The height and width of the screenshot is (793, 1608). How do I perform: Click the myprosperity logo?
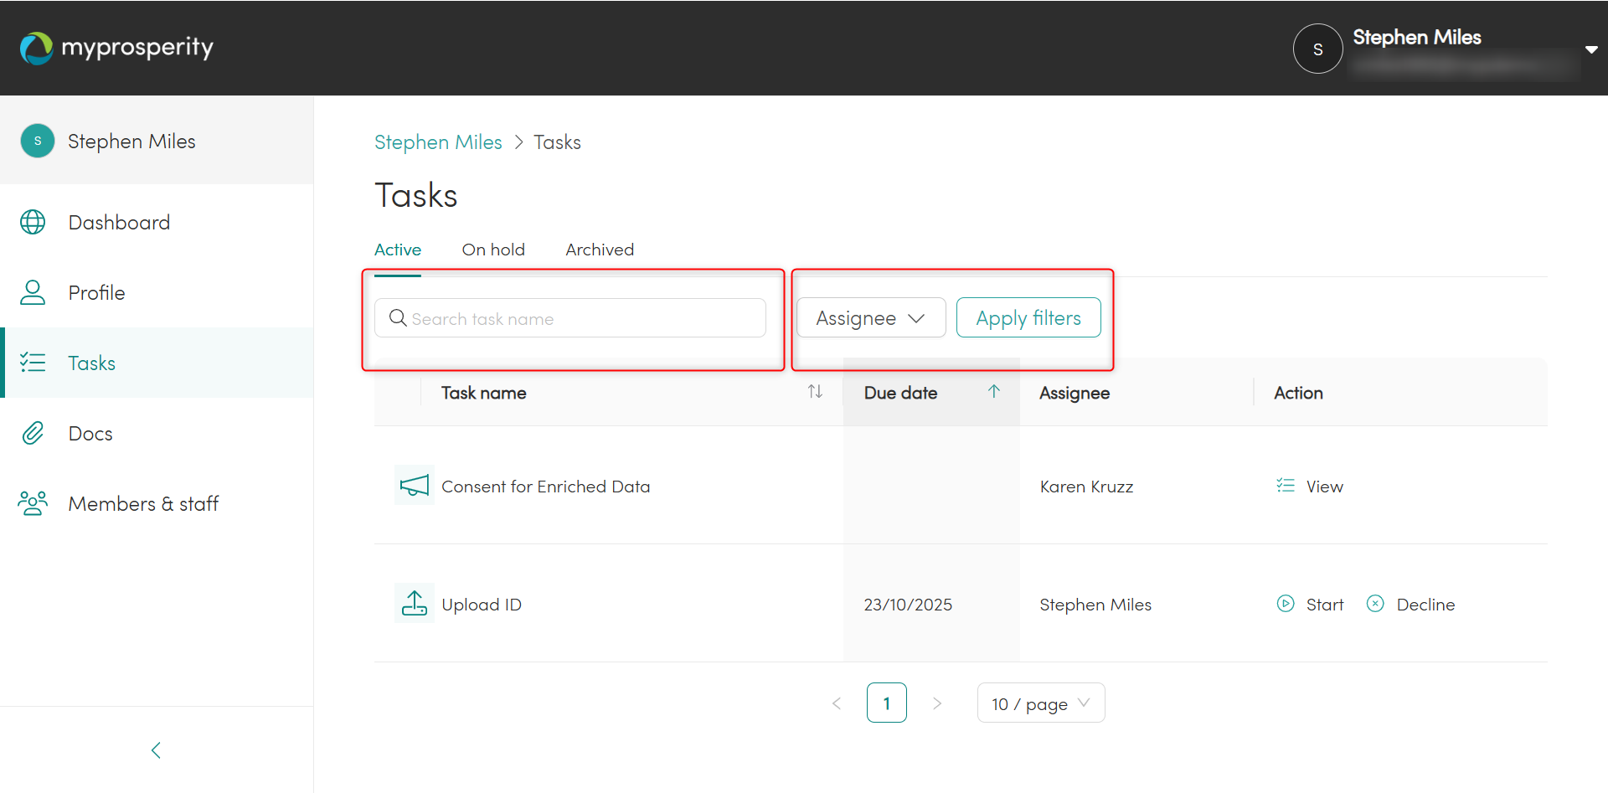click(116, 48)
